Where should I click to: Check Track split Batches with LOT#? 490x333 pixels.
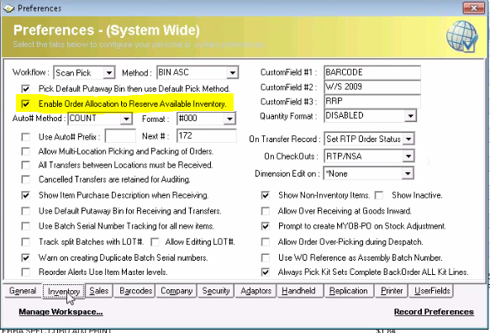pyautogui.click(x=25, y=242)
